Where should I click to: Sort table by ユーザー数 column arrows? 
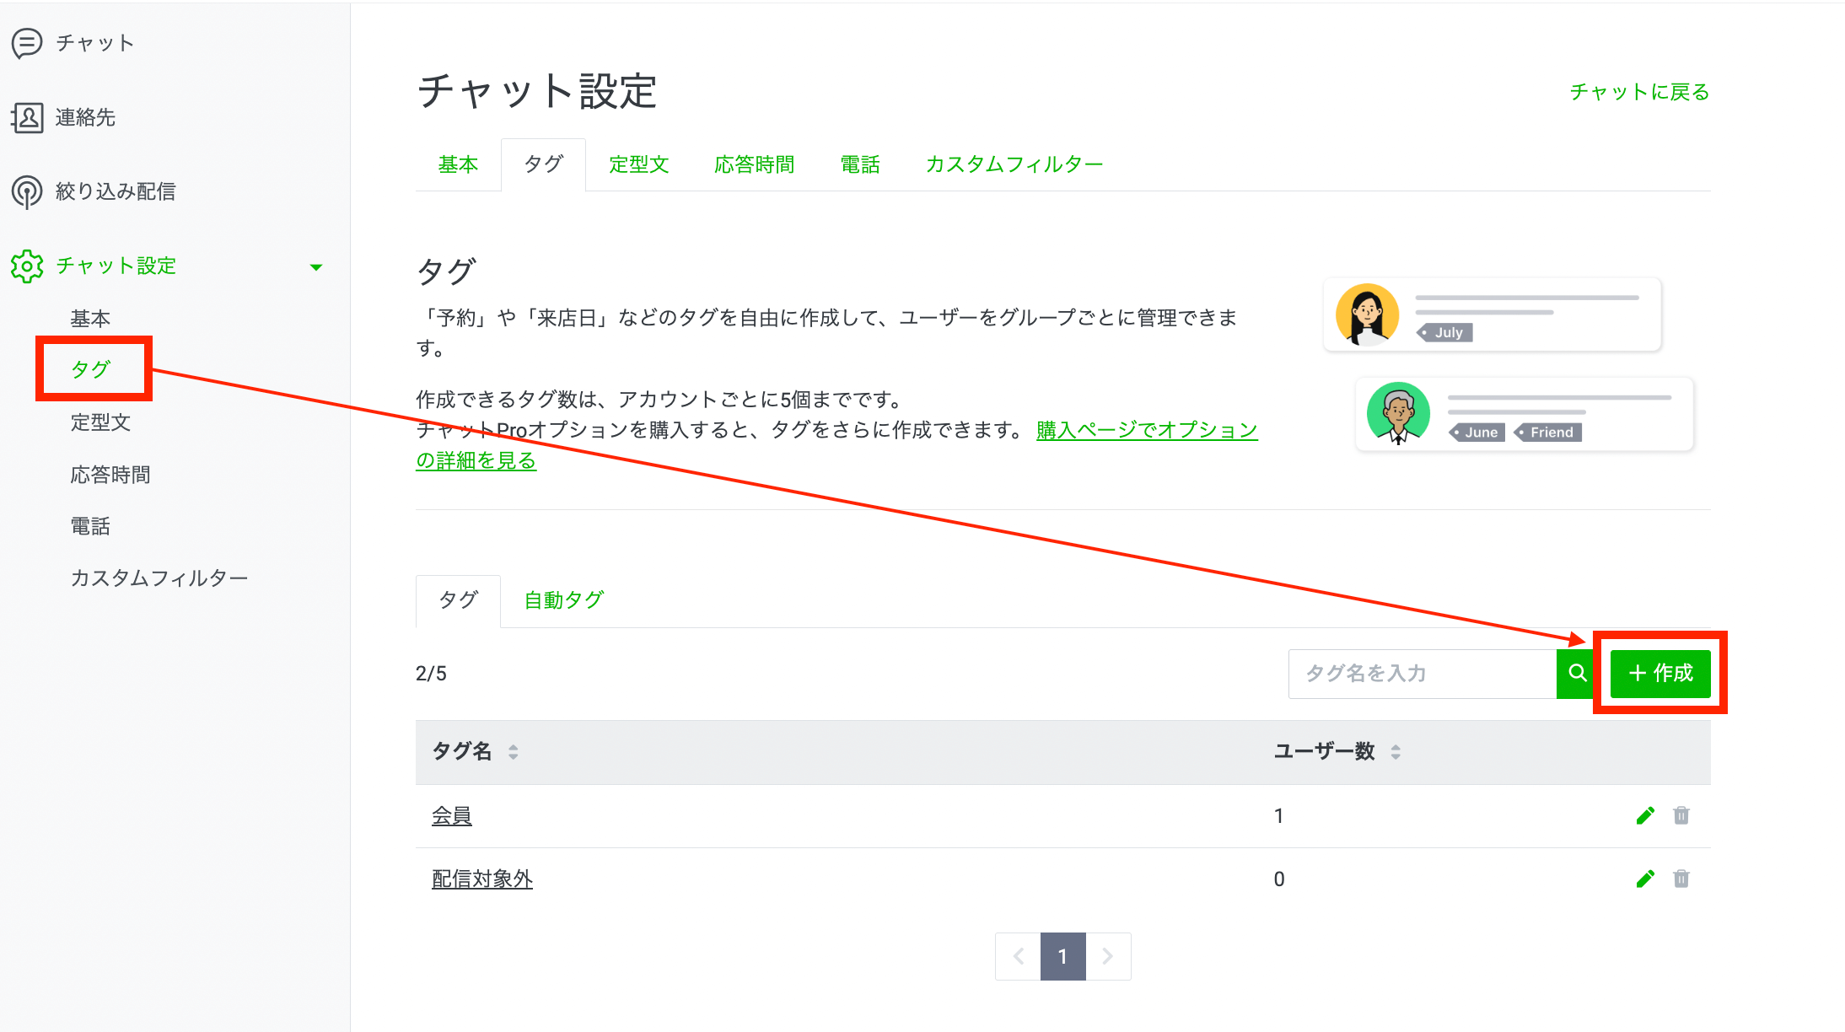[x=1396, y=751]
